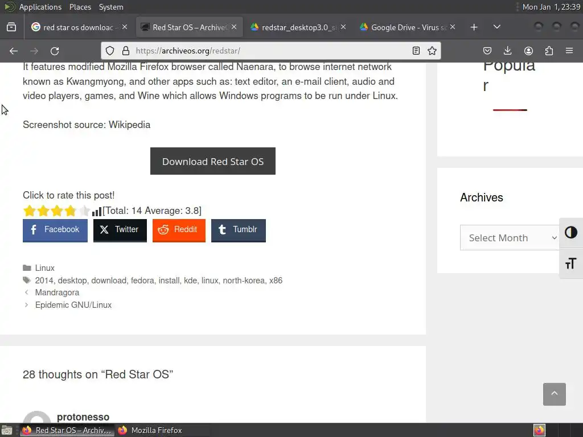Reload the current page
Screen dimensions: 583x437
55,51
